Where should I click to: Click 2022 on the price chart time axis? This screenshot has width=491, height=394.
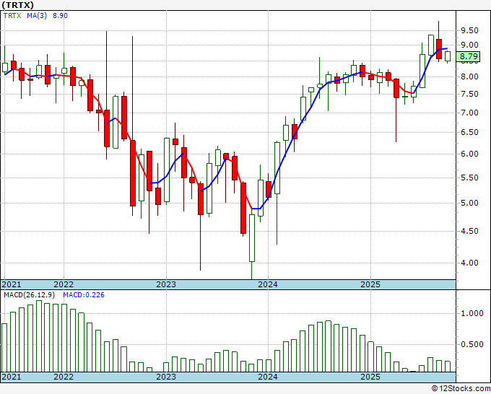(x=64, y=284)
